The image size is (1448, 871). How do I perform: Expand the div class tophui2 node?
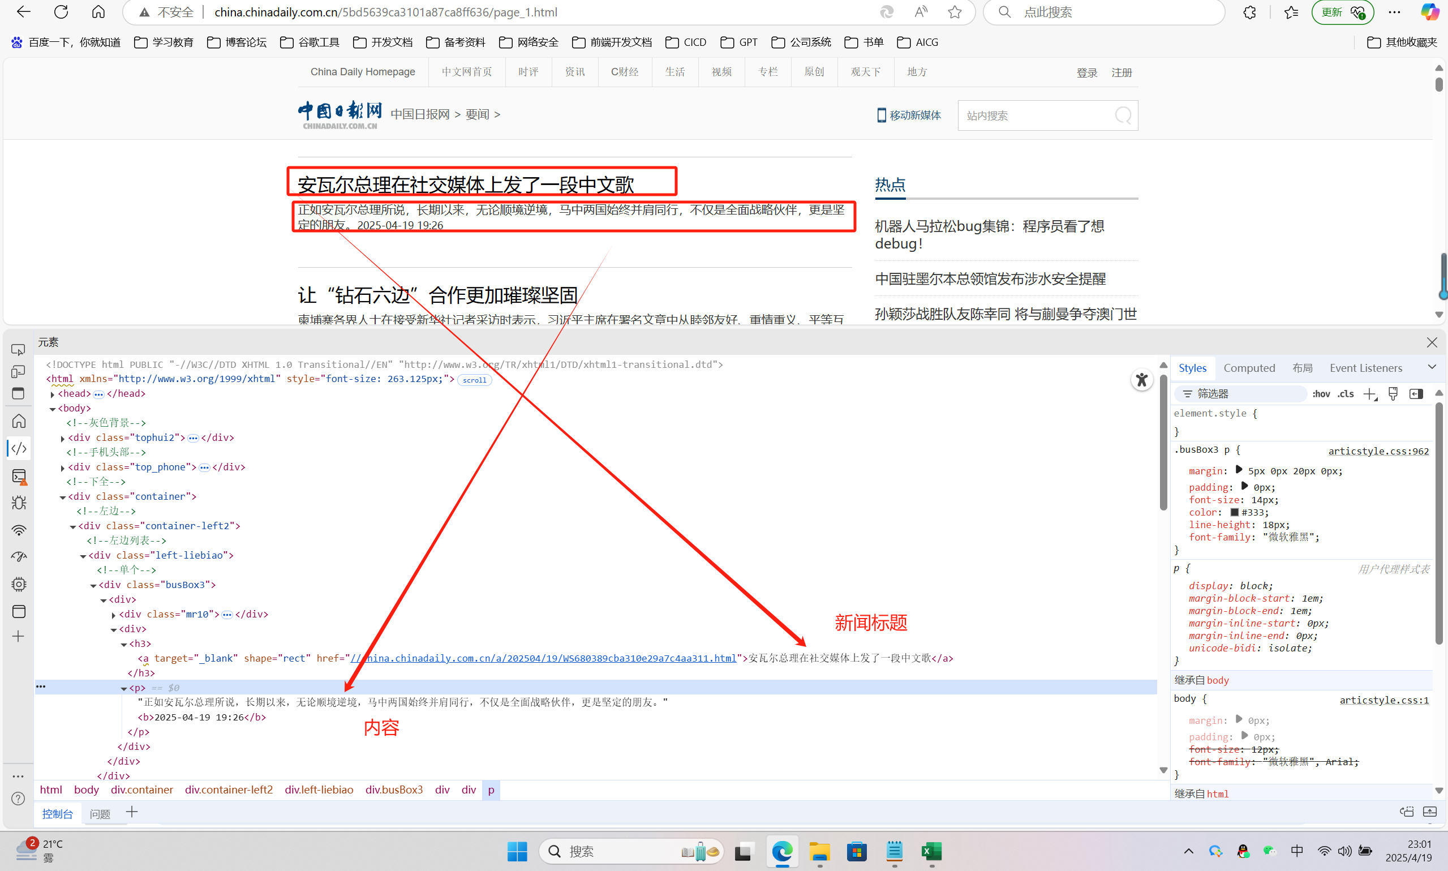63,439
